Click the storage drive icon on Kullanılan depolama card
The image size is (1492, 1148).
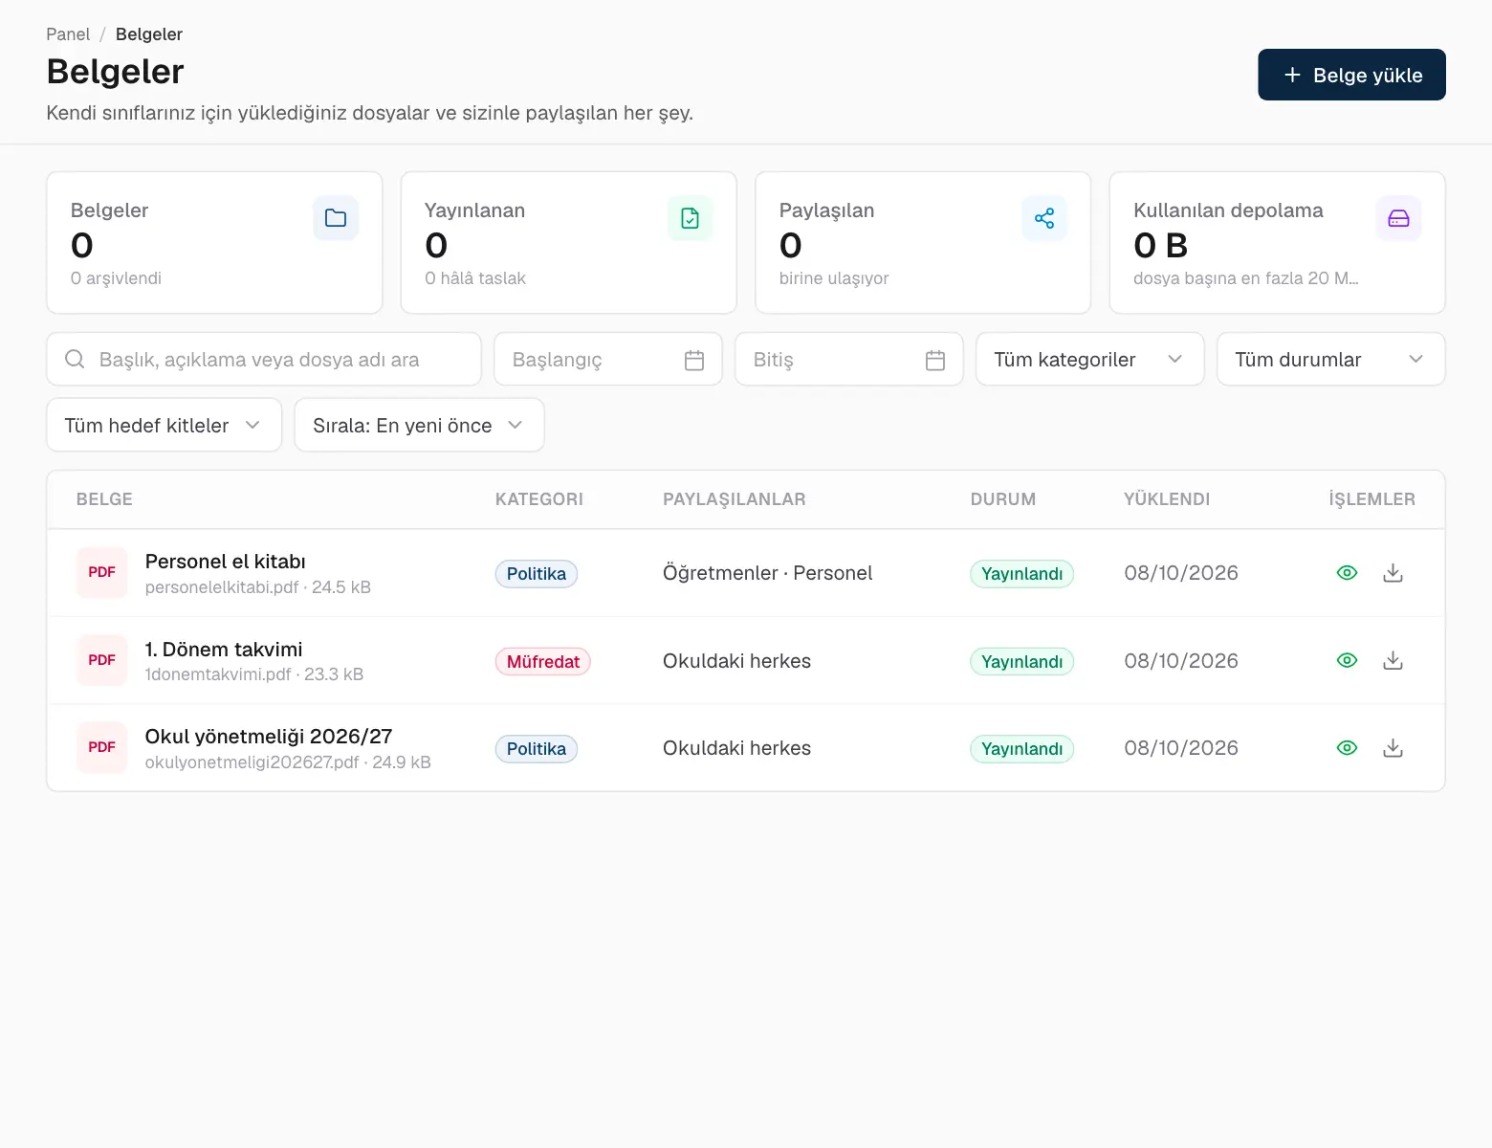pyautogui.click(x=1398, y=218)
